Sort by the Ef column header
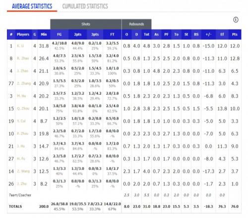The height and width of the screenshot is (218, 248). coord(222,34)
